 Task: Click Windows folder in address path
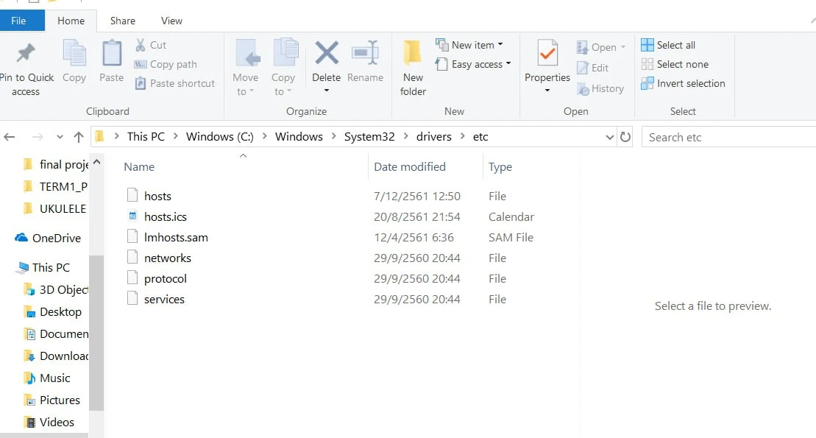(x=299, y=136)
